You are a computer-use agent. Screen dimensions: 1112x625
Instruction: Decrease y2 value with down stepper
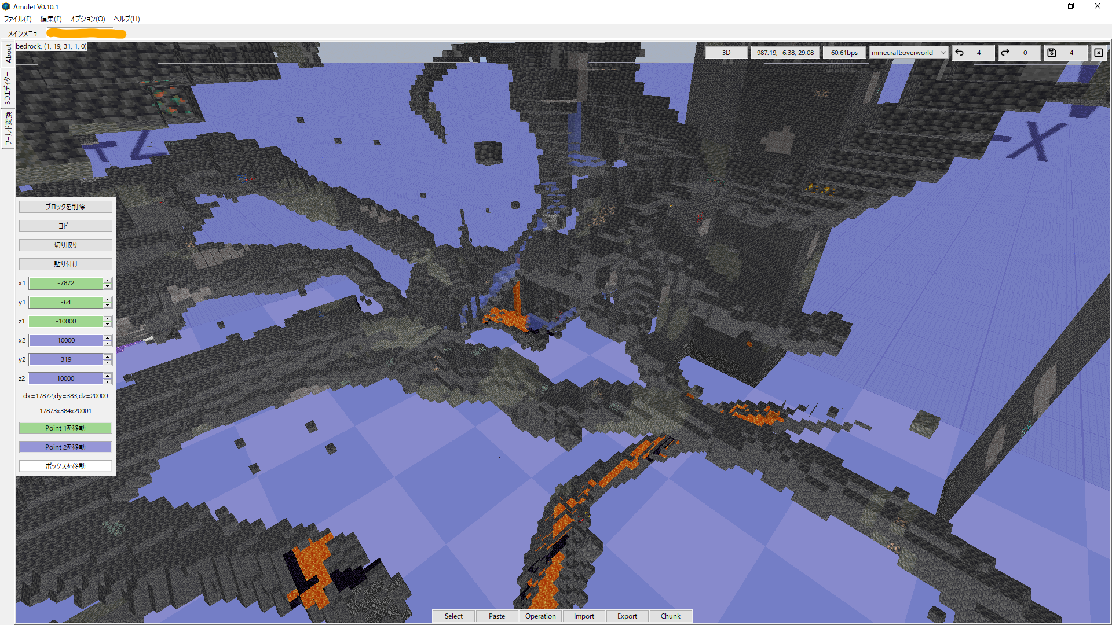(x=108, y=362)
